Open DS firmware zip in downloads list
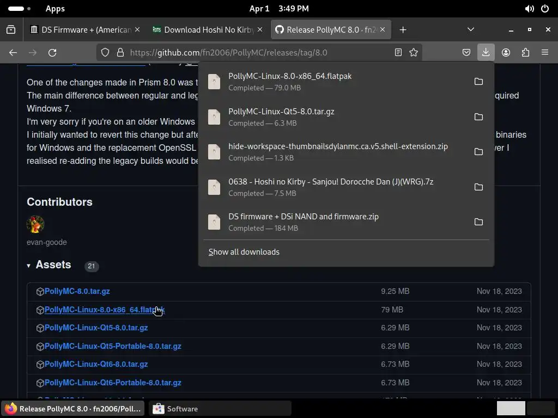 click(x=335, y=222)
